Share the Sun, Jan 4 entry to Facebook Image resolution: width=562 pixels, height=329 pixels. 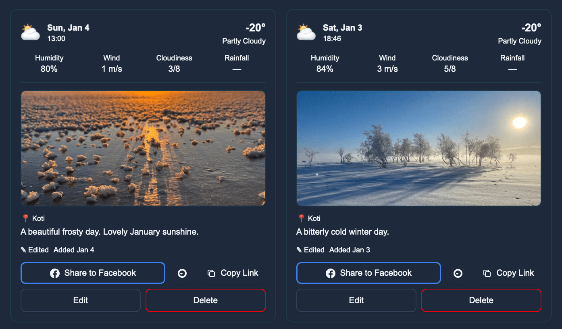[93, 273]
